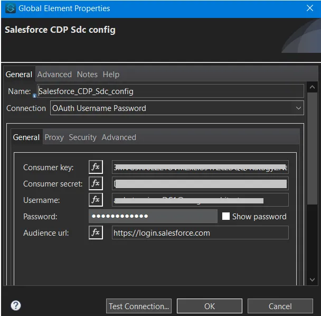The height and width of the screenshot is (316, 321).
Task: Click the scrollbar up arrow
Action: pyautogui.click(x=312, y=87)
